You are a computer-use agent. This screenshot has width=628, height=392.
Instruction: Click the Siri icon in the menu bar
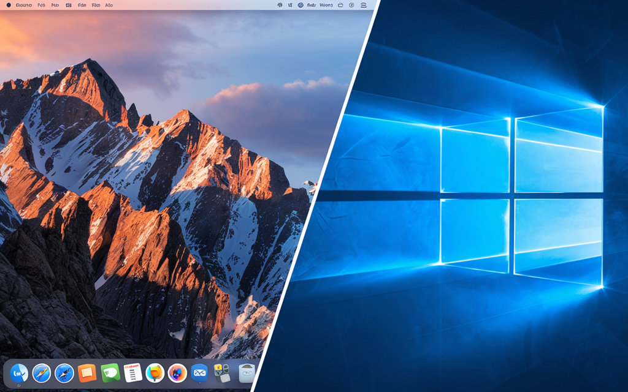click(x=300, y=5)
